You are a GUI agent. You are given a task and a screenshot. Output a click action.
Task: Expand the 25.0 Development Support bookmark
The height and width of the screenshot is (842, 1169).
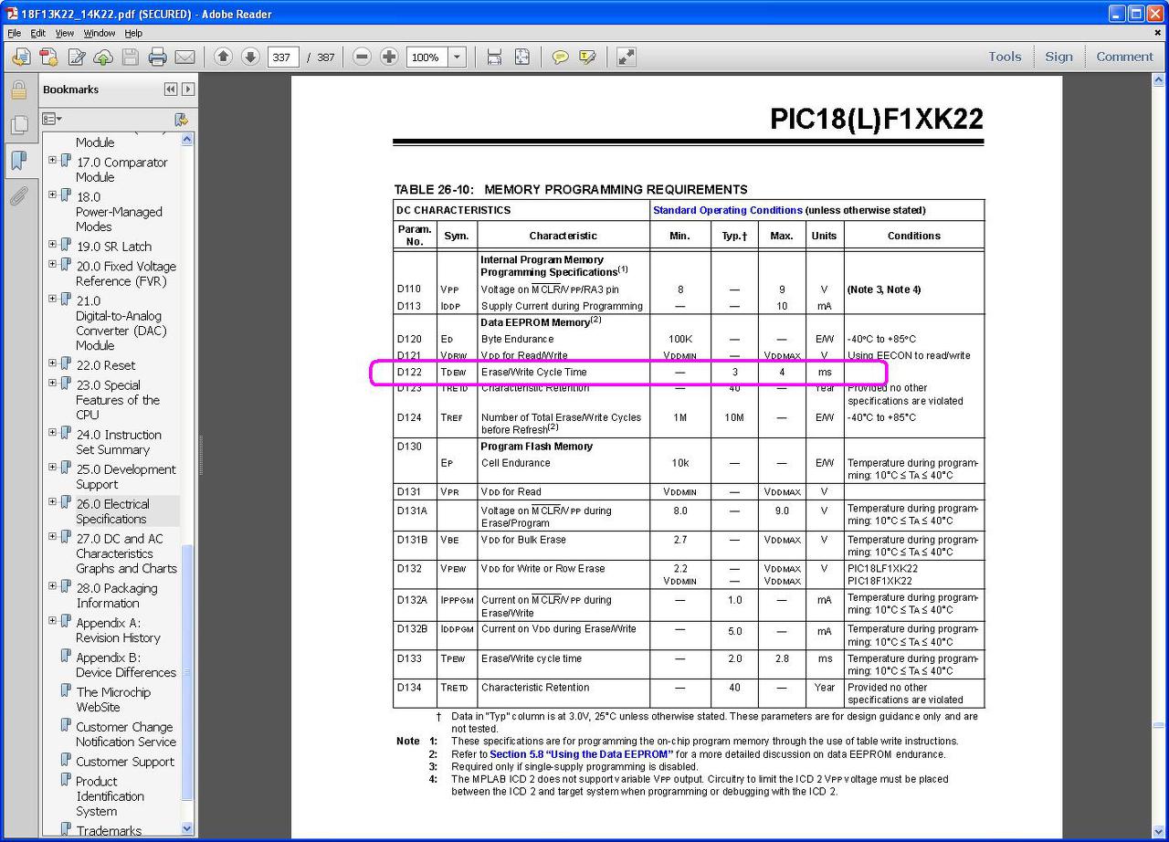pyautogui.click(x=52, y=467)
